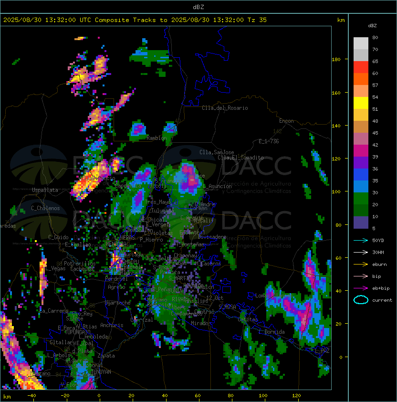Image resolution: width=397 pixels, height=402 pixels.
Task: Pick the royal blue 35-36 dBZ swatch
Action: click(x=361, y=174)
